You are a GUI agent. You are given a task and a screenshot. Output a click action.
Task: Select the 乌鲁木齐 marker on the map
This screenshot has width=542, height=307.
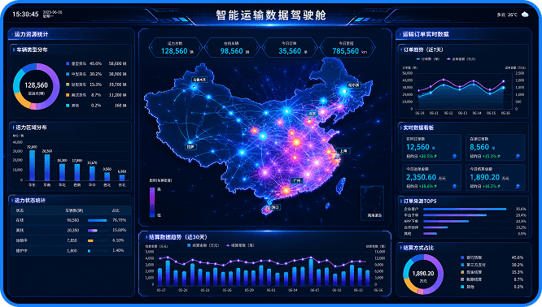tap(199, 80)
